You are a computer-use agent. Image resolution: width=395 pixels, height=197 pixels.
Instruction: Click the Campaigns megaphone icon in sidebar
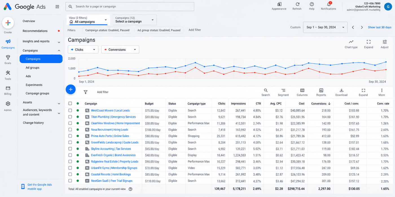tap(8, 42)
